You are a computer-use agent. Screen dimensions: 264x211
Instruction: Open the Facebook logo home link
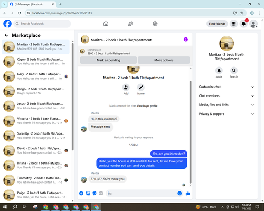[x=7, y=24]
